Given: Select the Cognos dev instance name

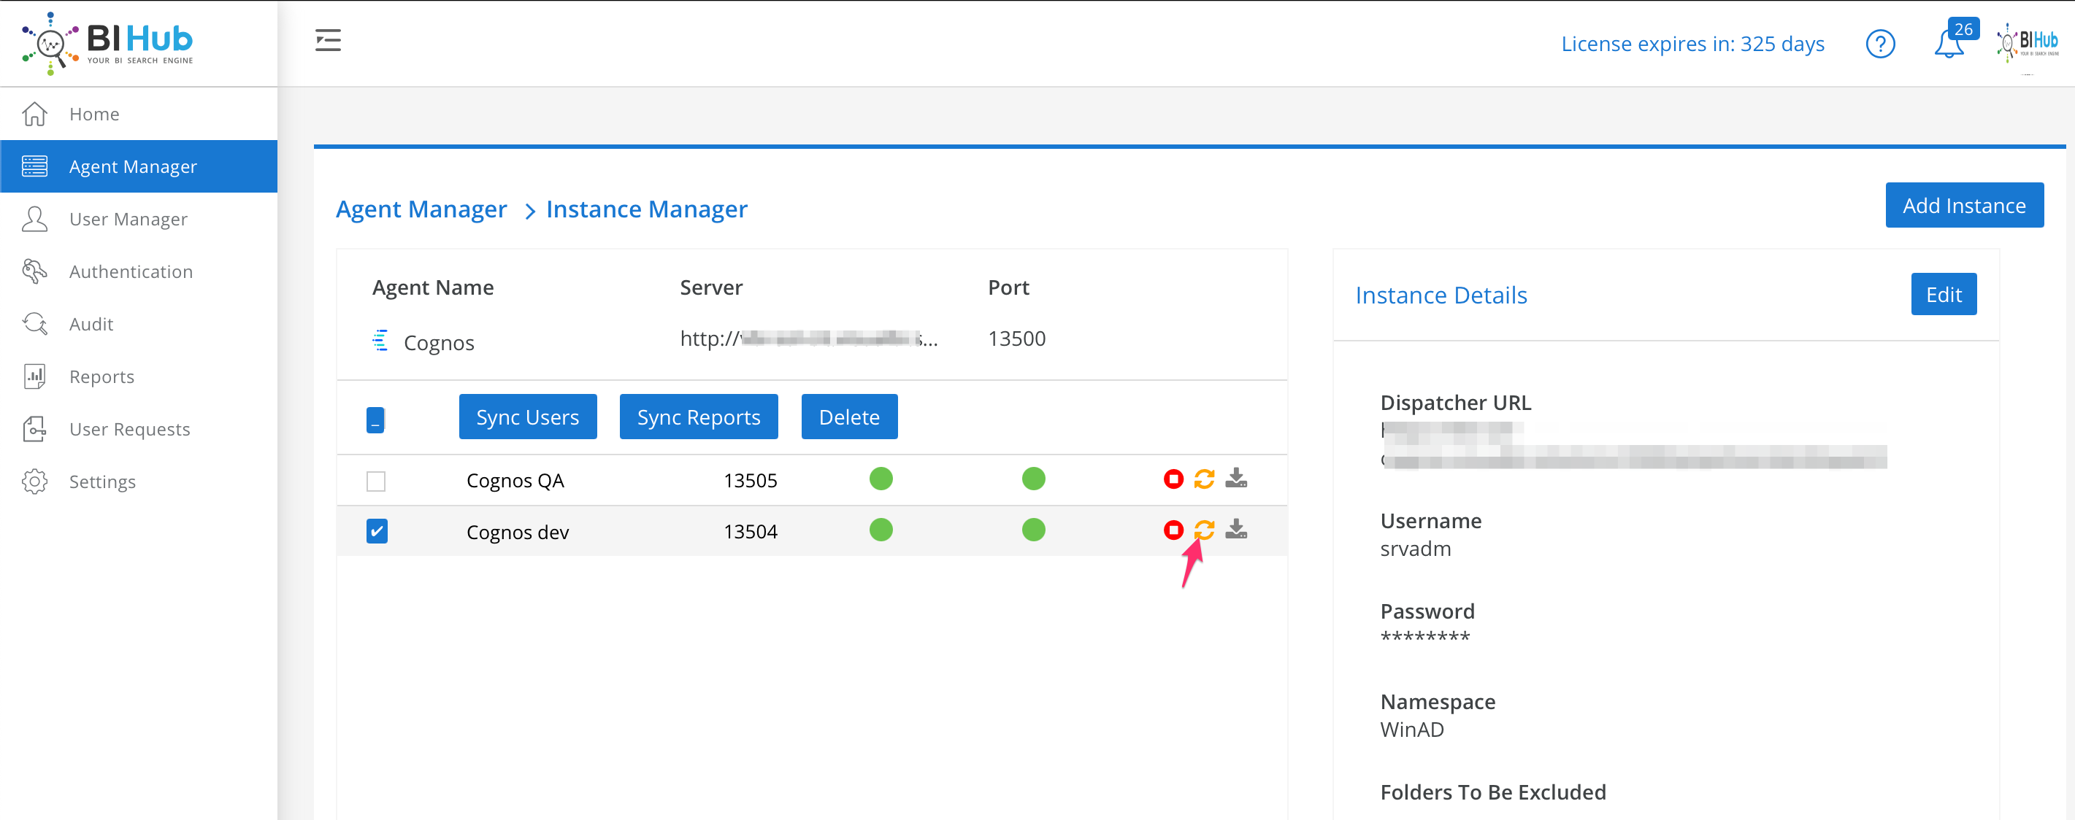Looking at the screenshot, I should pos(517,532).
